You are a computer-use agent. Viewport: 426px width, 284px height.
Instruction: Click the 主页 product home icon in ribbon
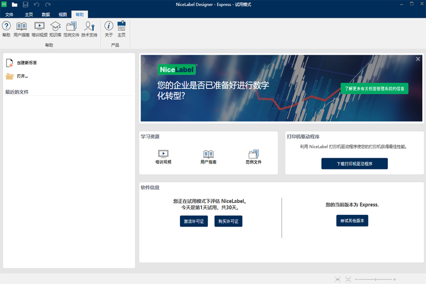click(x=121, y=28)
